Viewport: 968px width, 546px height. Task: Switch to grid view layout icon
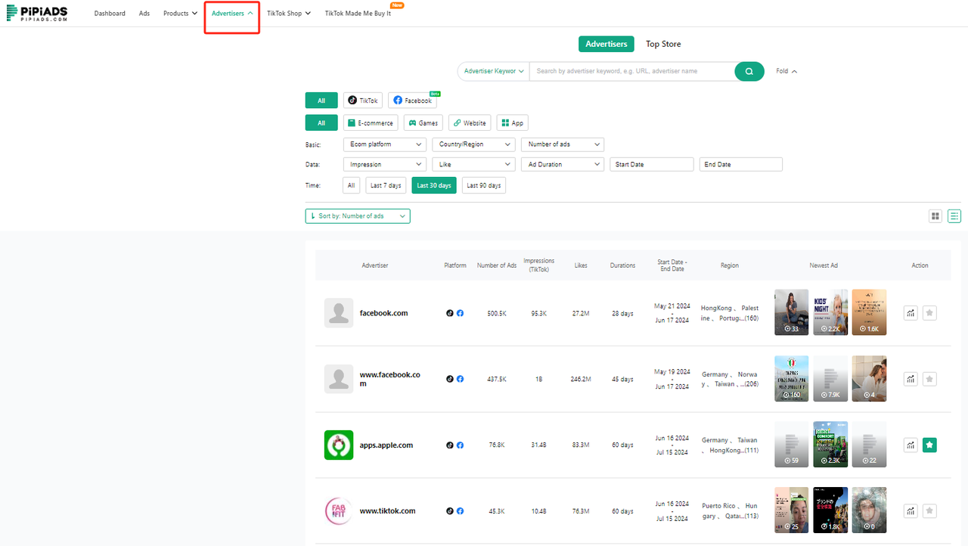(x=935, y=216)
